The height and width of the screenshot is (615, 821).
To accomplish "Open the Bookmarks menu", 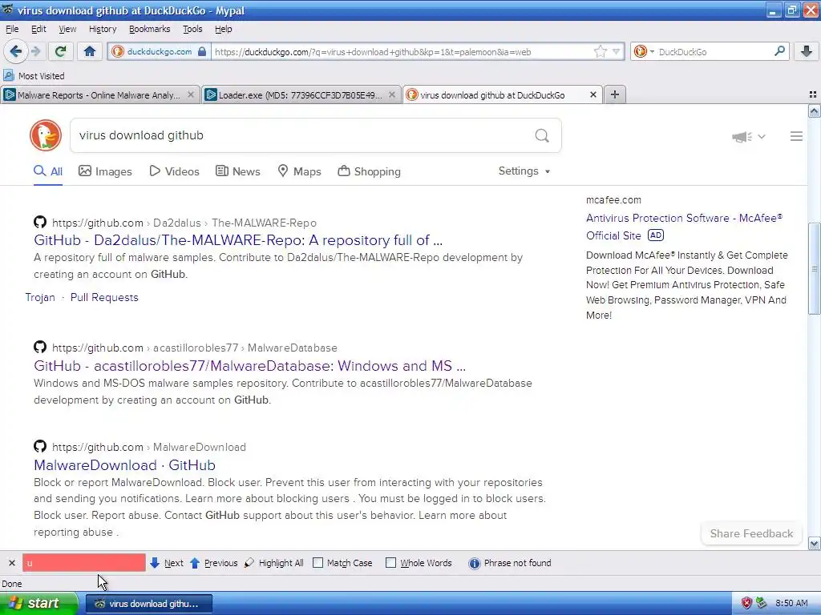I will coord(149,29).
